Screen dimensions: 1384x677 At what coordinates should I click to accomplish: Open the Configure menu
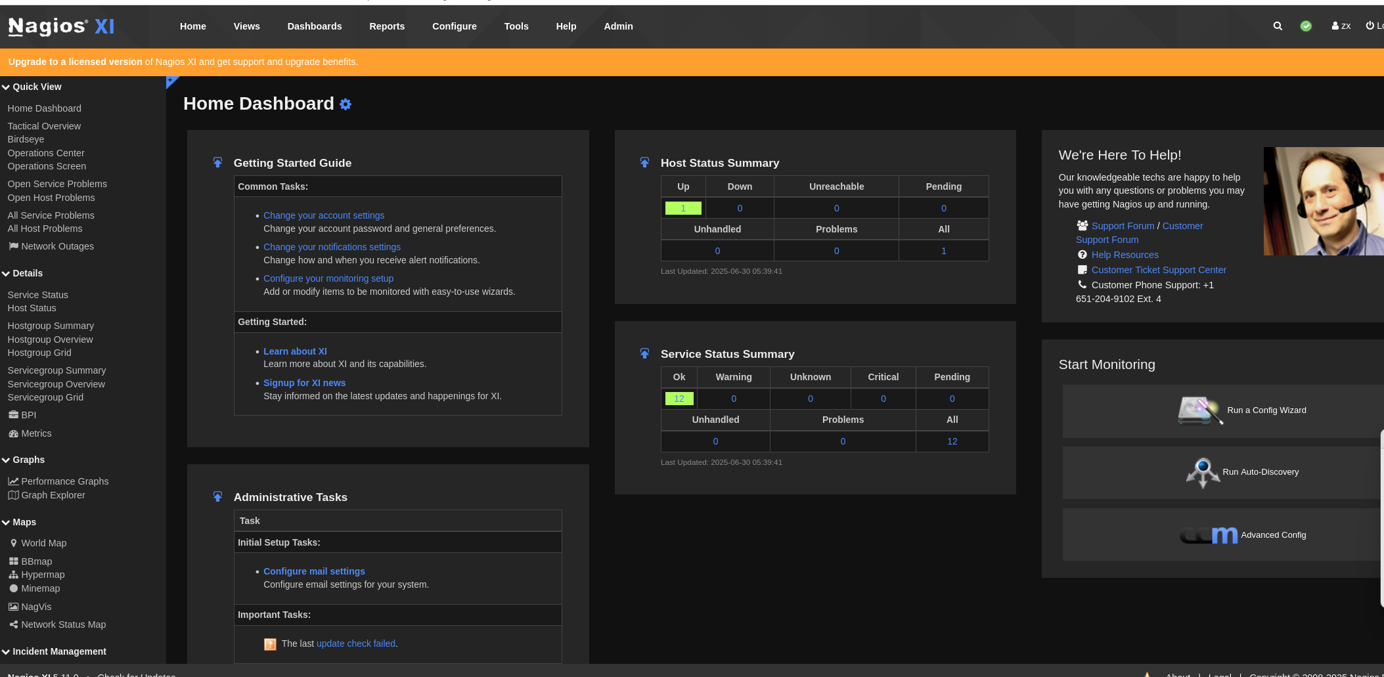(x=455, y=26)
